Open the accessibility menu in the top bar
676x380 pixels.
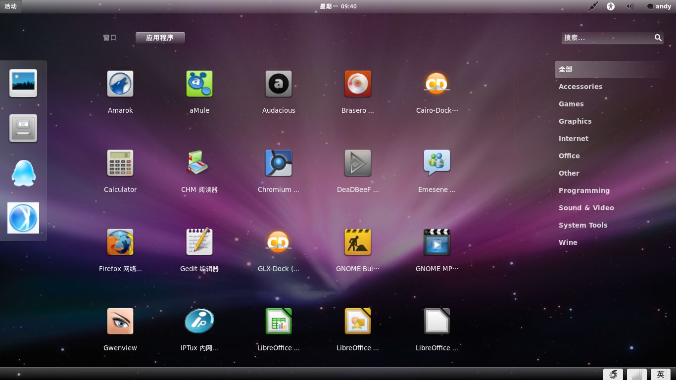pos(611,6)
